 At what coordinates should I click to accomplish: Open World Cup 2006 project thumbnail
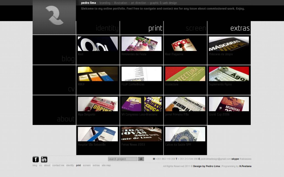point(229,104)
